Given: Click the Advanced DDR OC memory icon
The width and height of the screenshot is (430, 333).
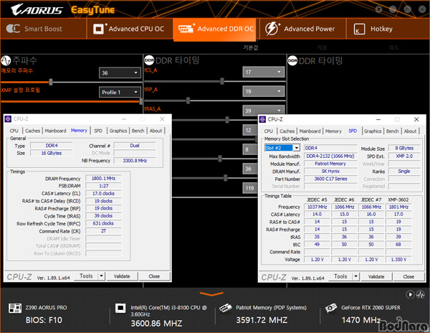Looking at the screenshot, I should (186, 29).
